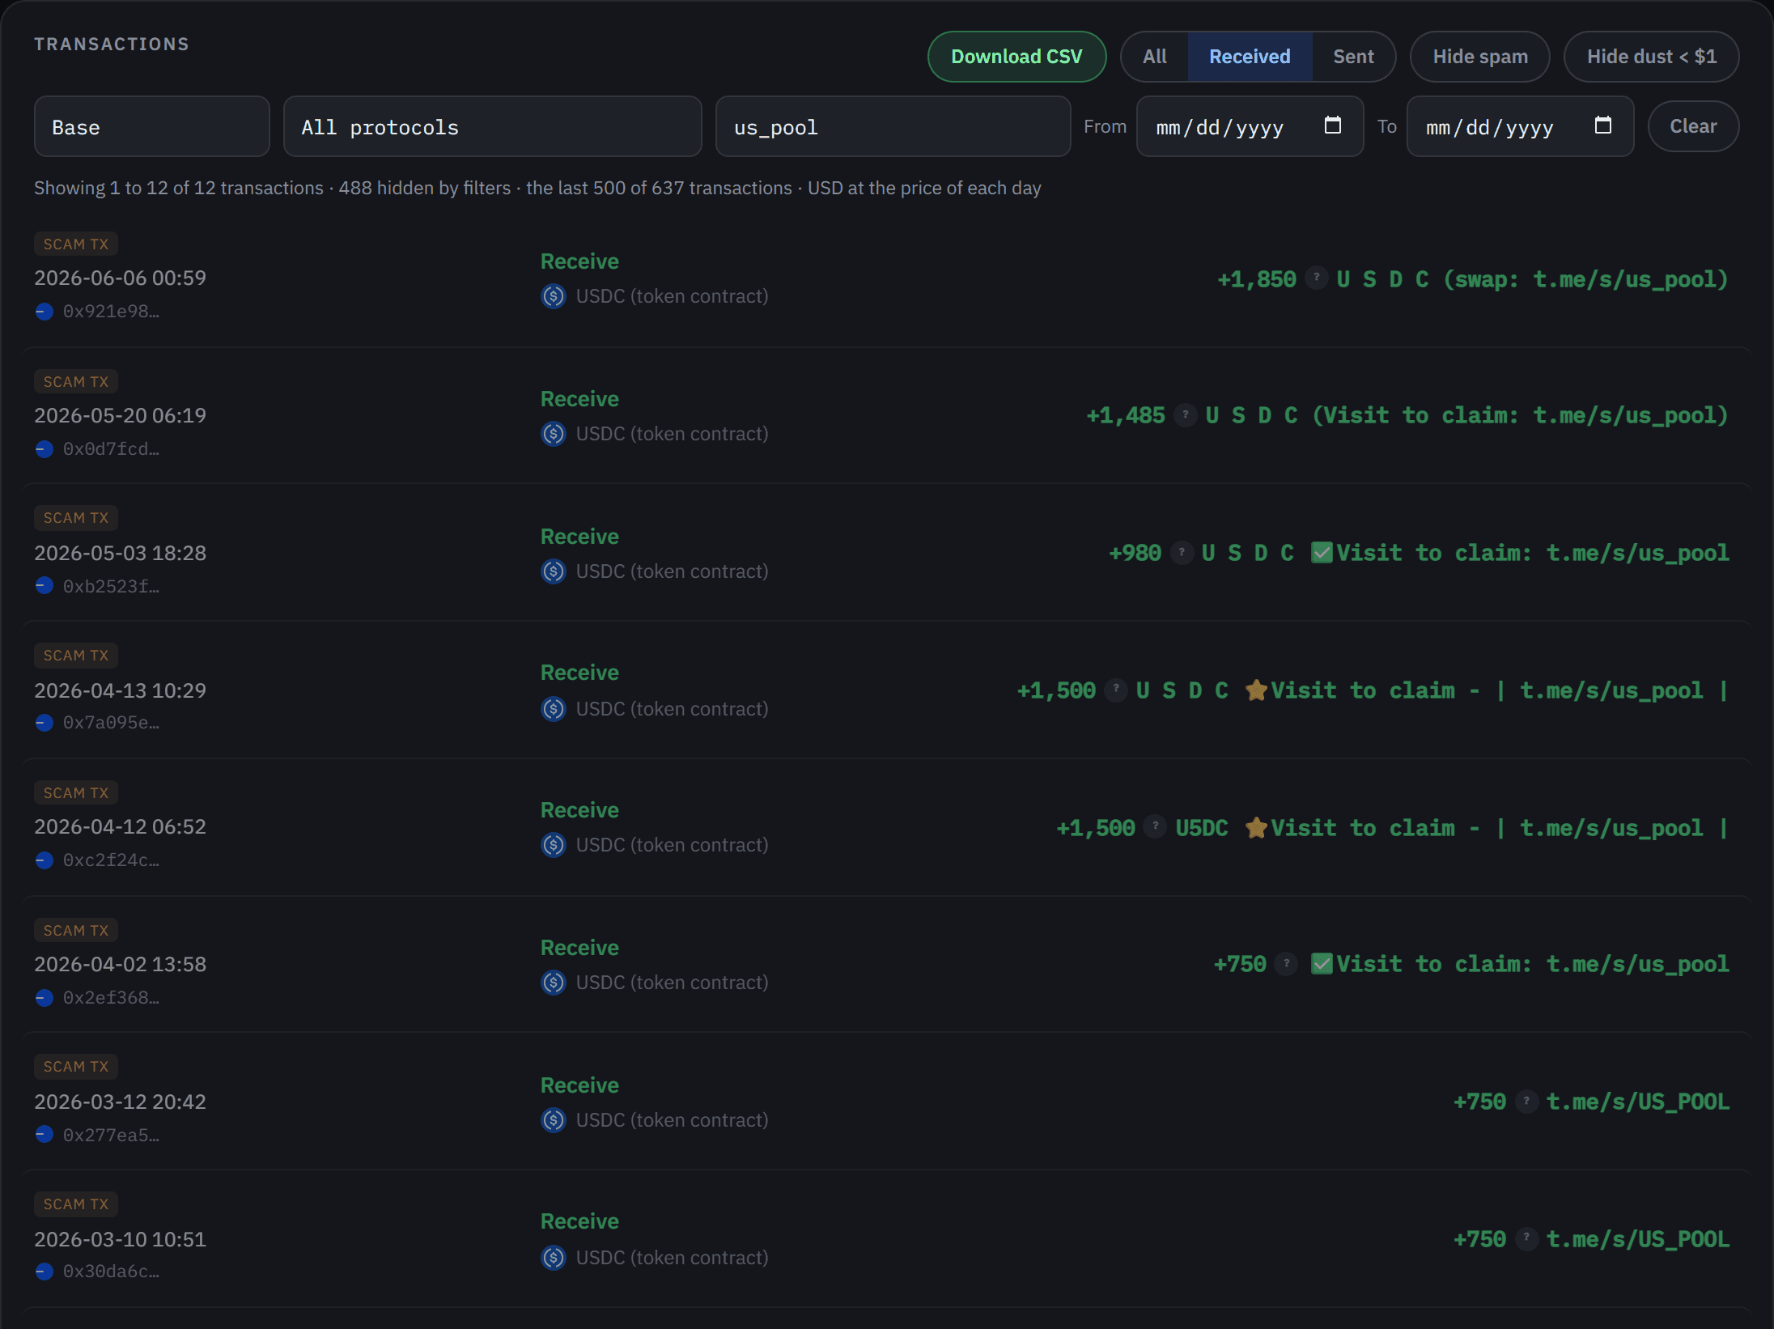Image resolution: width=1774 pixels, height=1329 pixels.
Task: Click the SCAM TX badge on the 2026-06-06 row
Action: [x=76, y=244]
